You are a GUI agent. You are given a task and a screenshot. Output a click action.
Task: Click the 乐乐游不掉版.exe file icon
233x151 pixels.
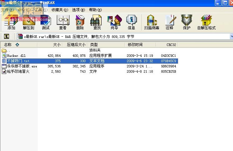click(4, 66)
